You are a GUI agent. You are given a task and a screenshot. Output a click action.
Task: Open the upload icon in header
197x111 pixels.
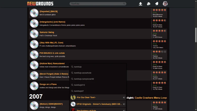click(x=141, y=4)
